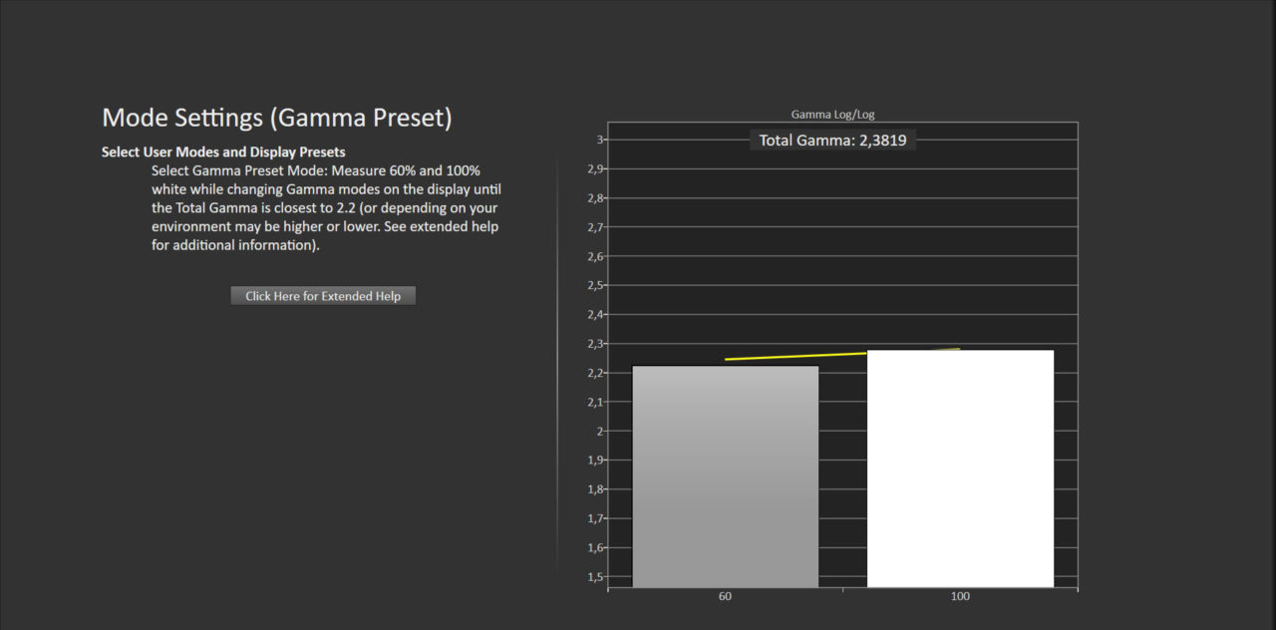This screenshot has height=630, width=1276.
Task: Click the y-axis value 2,5
Action: (x=594, y=286)
